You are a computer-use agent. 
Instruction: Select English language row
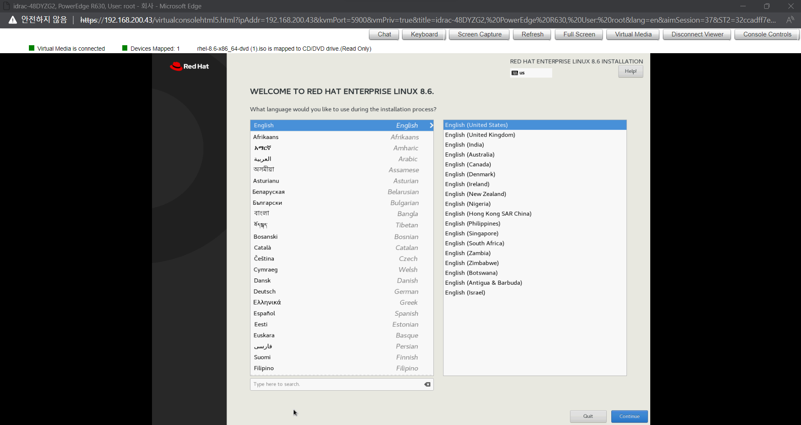click(x=342, y=125)
